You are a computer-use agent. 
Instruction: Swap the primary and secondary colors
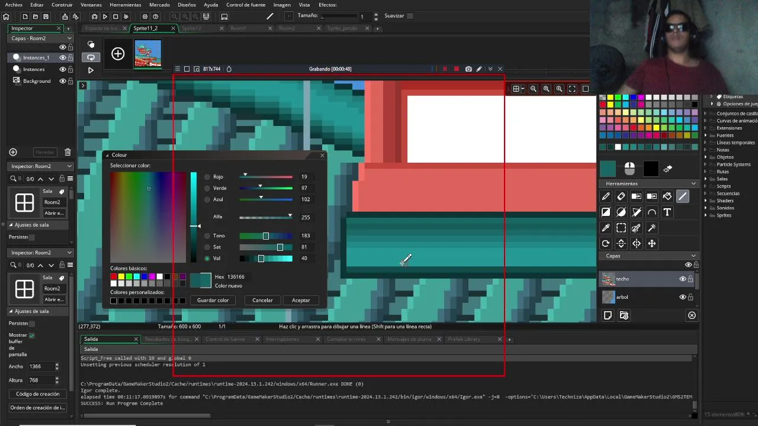(x=668, y=169)
